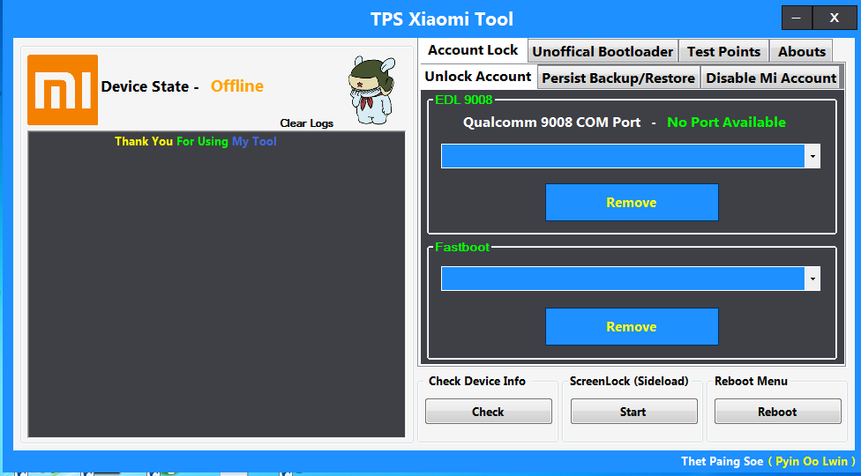Screen dimensions: 861x476
Task: Click Remove in the EDL 9008 group
Action: tap(632, 203)
